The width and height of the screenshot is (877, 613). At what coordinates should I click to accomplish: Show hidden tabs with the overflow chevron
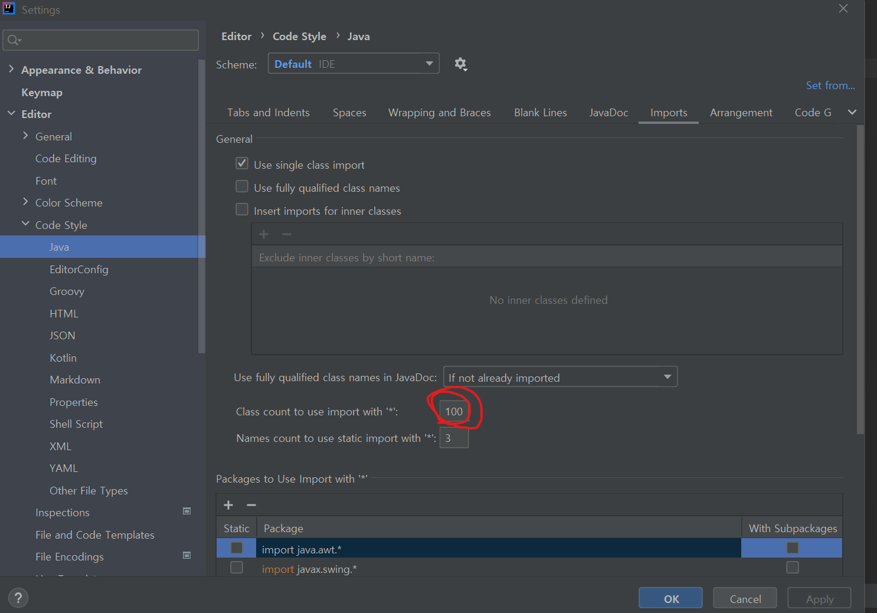(x=852, y=112)
